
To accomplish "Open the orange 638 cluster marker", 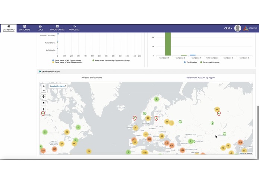I will 172,145.
